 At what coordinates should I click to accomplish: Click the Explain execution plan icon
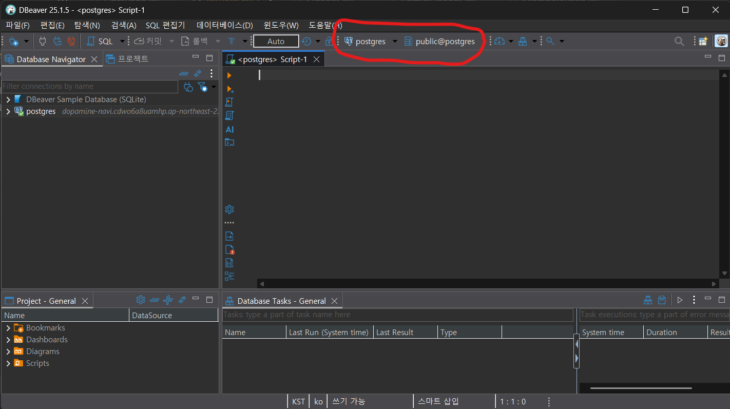coord(229,115)
